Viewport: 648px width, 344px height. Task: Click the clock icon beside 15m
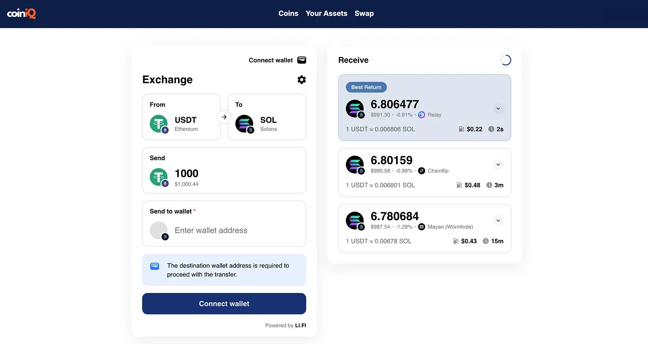486,241
